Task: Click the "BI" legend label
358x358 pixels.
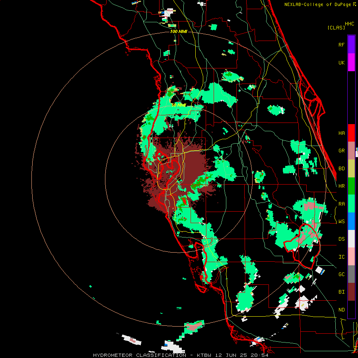Action: 341,292
